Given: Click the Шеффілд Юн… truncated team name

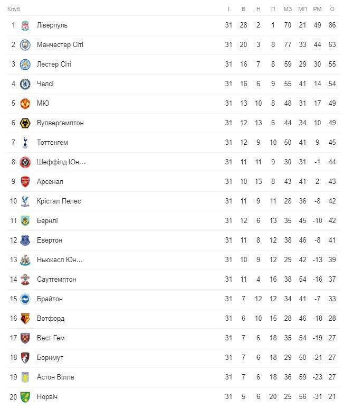Looking at the screenshot, I should click(x=61, y=162).
